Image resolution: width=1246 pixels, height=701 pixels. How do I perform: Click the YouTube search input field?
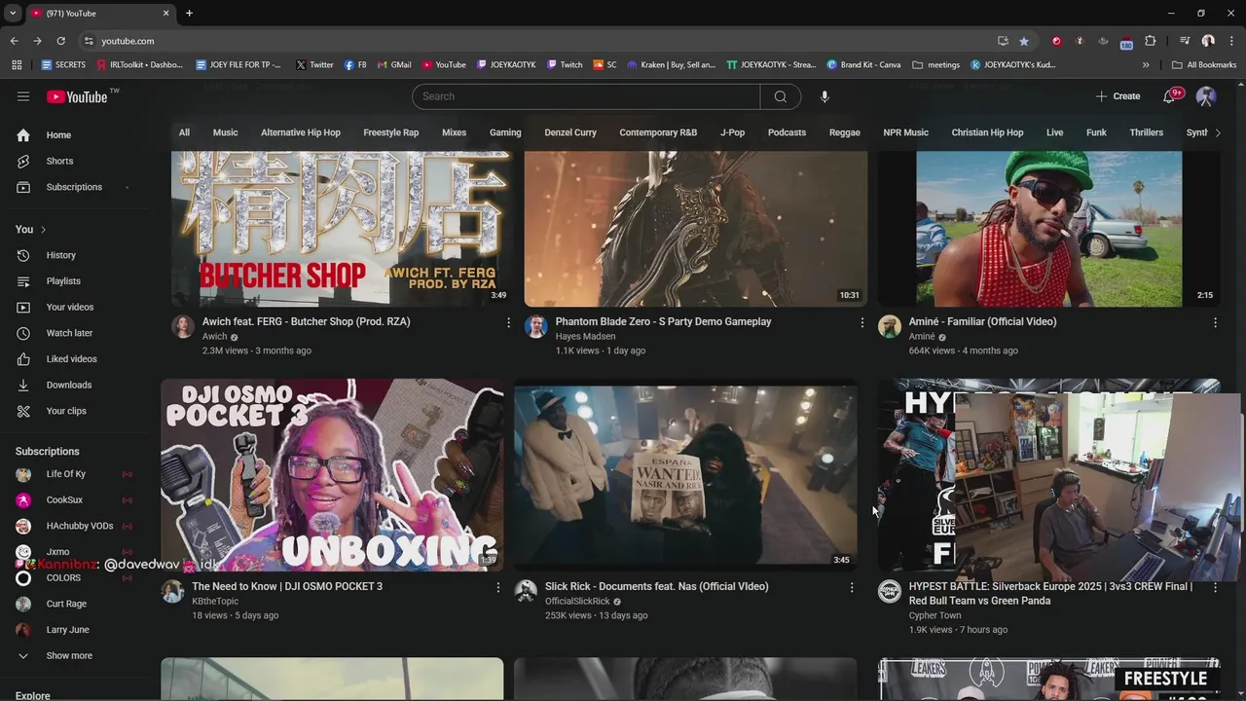586,96
